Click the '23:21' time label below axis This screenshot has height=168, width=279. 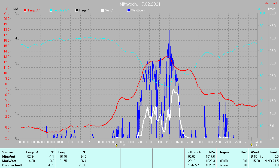[x=257, y=145]
